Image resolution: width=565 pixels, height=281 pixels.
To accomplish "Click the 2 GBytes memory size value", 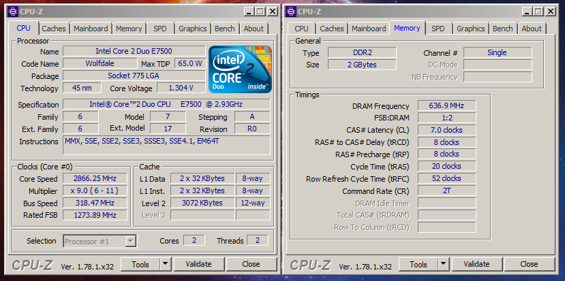I will [x=362, y=65].
